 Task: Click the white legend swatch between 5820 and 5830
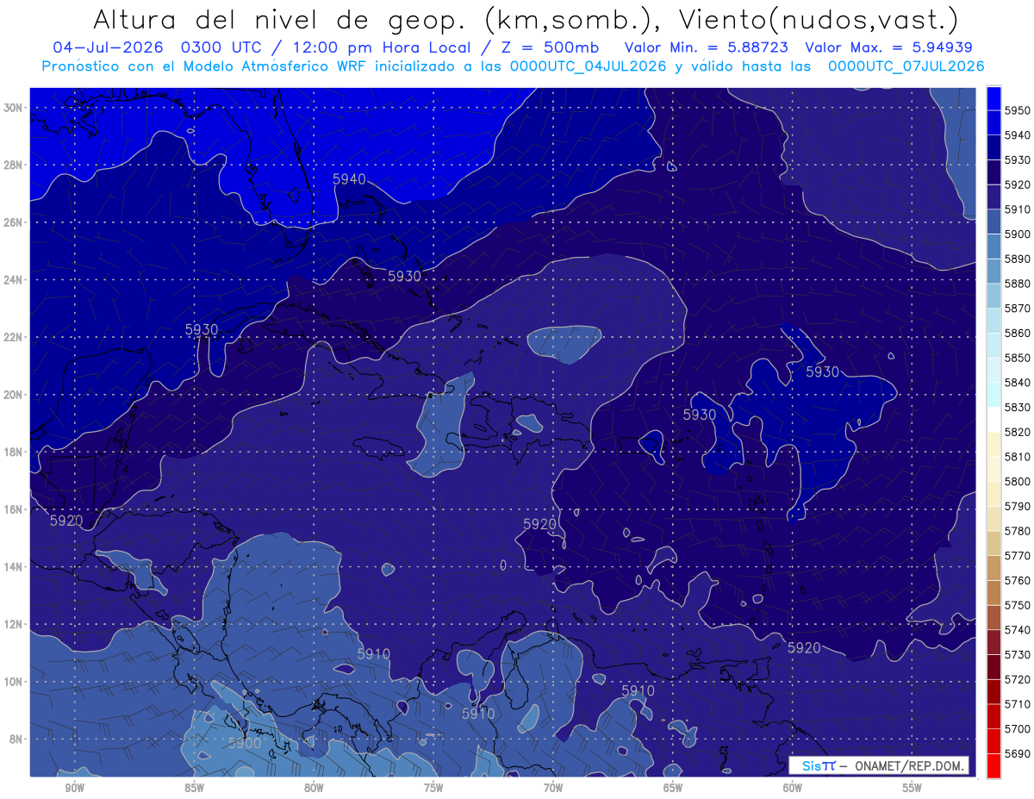pyautogui.click(x=994, y=420)
